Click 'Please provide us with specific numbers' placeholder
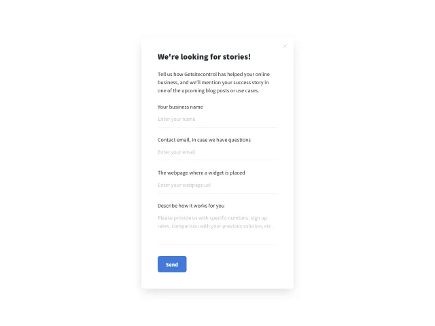The image size is (435, 326). [203, 218]
